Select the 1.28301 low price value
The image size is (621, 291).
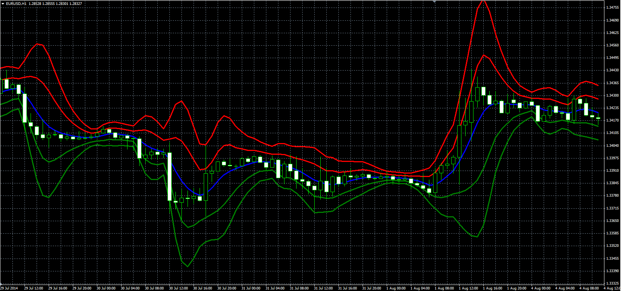pyautogui.click(x=62, y=3)
